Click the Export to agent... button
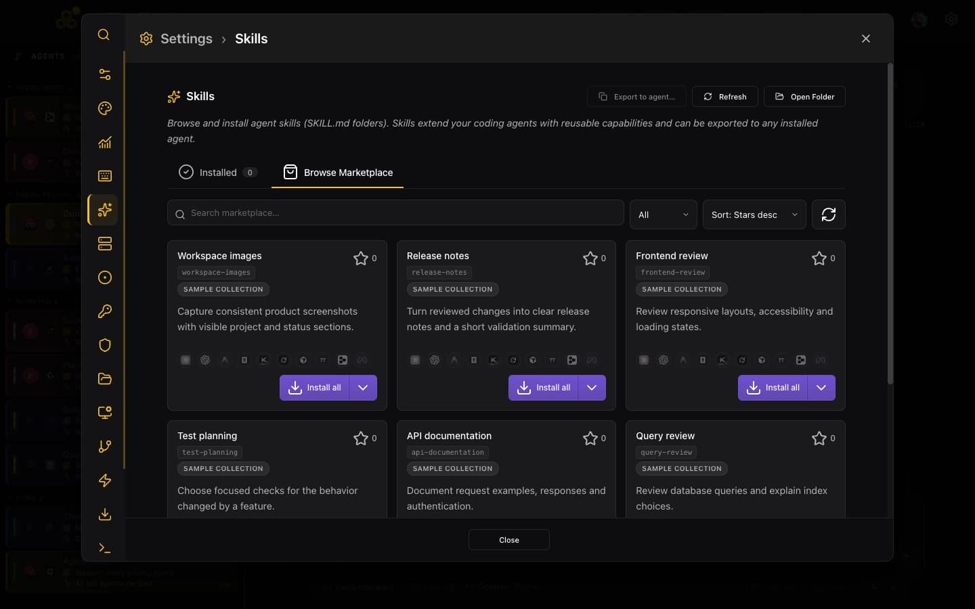The height and width of the screenshot is (609, 975). [x=636, y=97]
